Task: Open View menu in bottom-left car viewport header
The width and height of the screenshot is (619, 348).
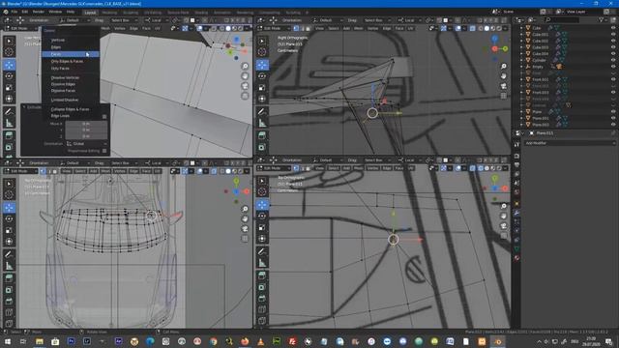Action: tap(66, 171)
